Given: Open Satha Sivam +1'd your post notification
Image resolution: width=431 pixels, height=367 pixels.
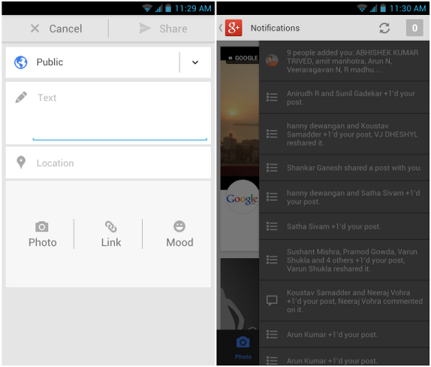Looking at the screenshot, I should (x=344, y=226).
